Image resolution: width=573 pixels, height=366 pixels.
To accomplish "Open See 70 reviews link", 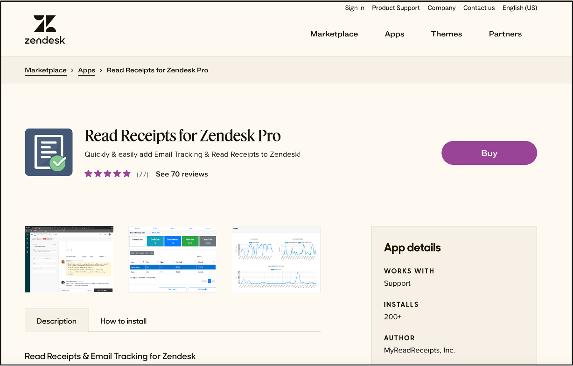I will tap(182, 174).
